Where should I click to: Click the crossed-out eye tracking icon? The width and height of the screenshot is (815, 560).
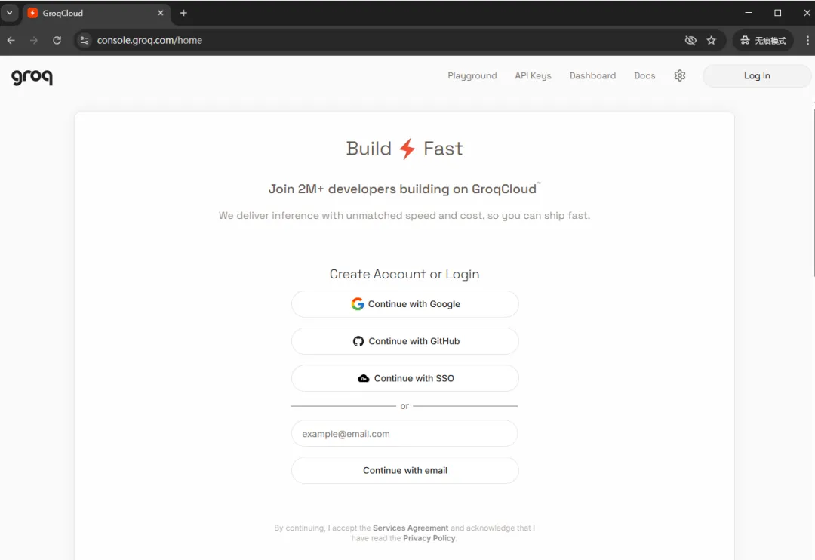point(690,41)
